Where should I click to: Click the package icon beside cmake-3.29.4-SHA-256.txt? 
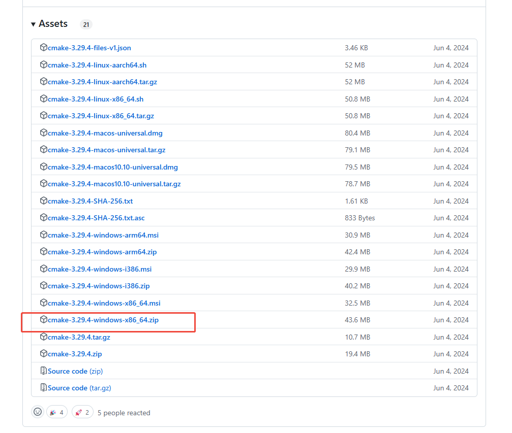point(44,201)
